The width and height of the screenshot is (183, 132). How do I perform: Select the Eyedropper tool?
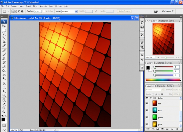point(4,104)
